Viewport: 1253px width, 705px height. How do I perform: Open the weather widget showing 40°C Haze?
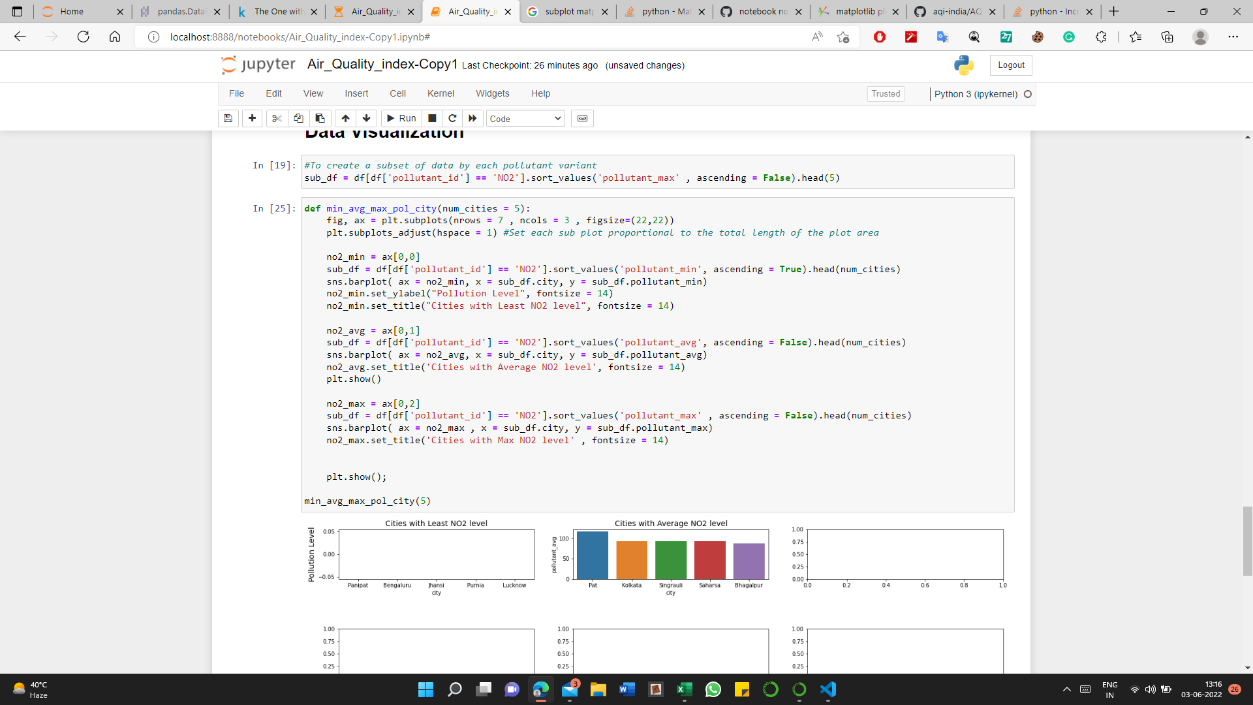tap(31, 689)
